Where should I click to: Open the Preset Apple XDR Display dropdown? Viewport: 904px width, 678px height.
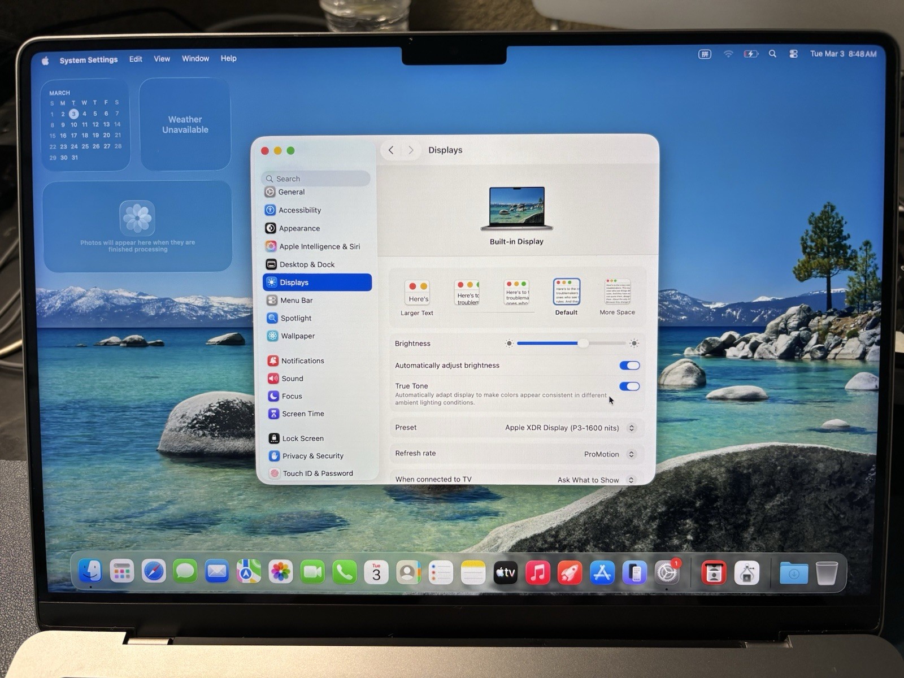click(572, 428)
